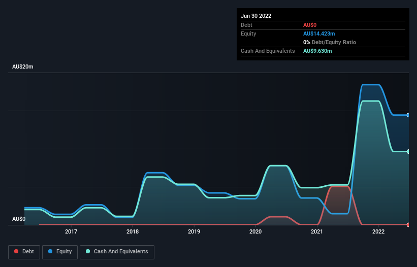This screenshot has width=417, height=267.
Task: Click the 0% Debt/Equity Ratio text
Action: coord(330,42)
